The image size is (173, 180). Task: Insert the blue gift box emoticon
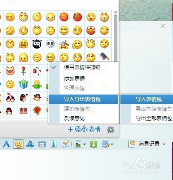23,84
